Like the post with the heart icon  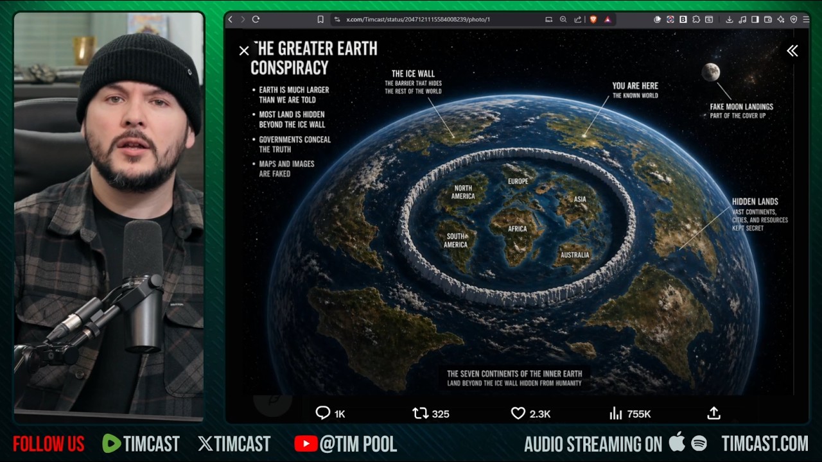click(x=518, y=414)
